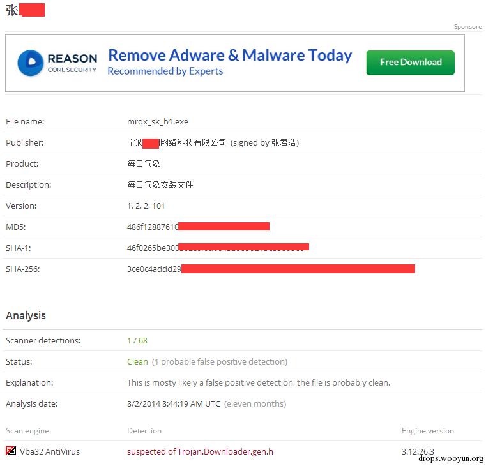486x466 pixels.
Task: Click the Scan engine column header
Action: coord(27,431)
